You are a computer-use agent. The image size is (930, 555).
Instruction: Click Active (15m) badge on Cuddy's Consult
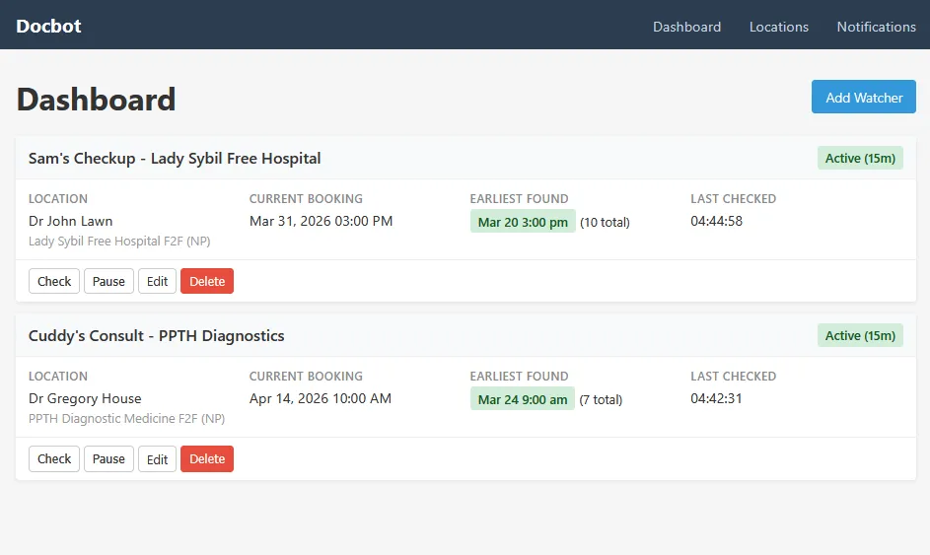point(860,335)
